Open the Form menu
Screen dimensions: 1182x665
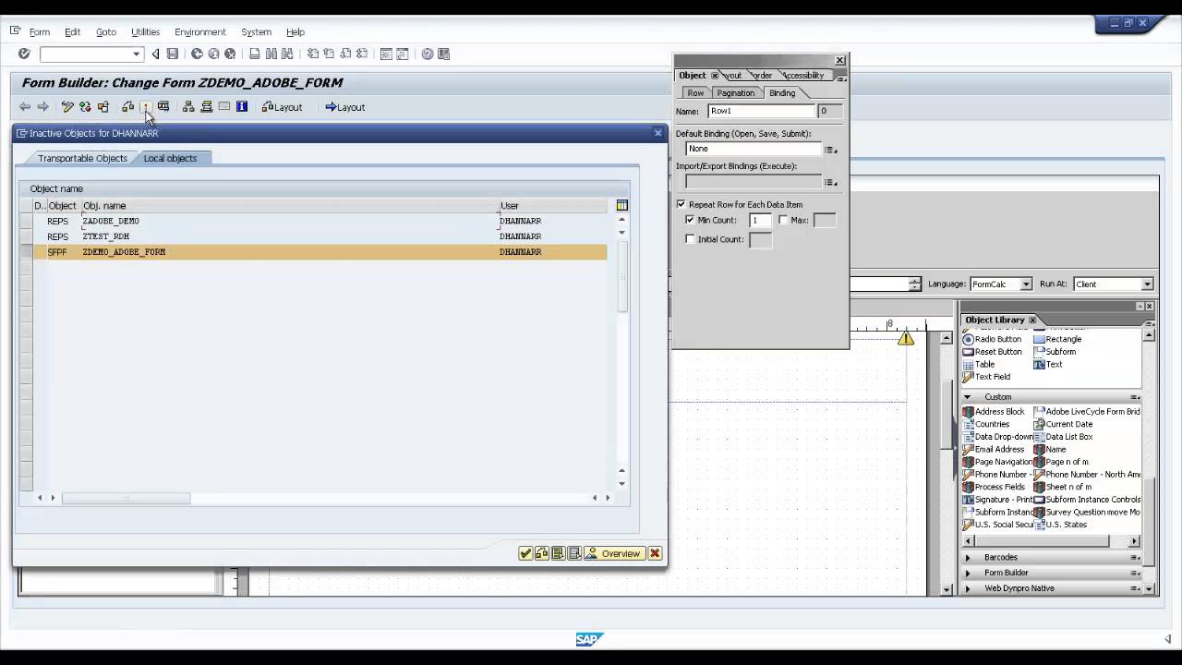click(39, 32)
